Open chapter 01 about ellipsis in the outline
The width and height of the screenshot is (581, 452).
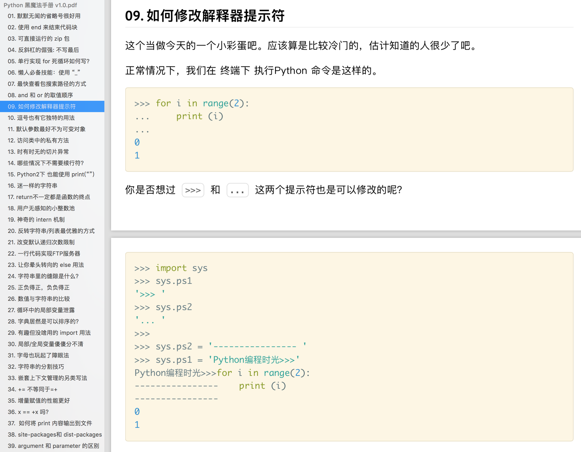[x=44, y=16]
